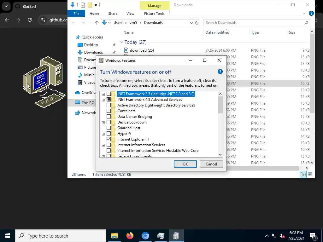Open the Windows Start menu
The height and width of the screenshot is (242, 323).
point(8,236)
